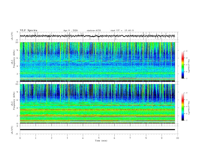Click the ch.1 spectrogram "8" kHz tick label
This screenshot has height=155, width=200.
click(18, 50)
